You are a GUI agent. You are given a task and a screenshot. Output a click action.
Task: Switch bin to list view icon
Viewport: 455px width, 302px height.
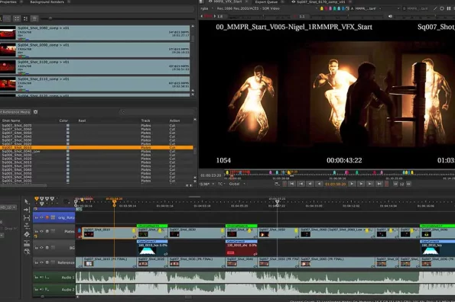point(34,18)
